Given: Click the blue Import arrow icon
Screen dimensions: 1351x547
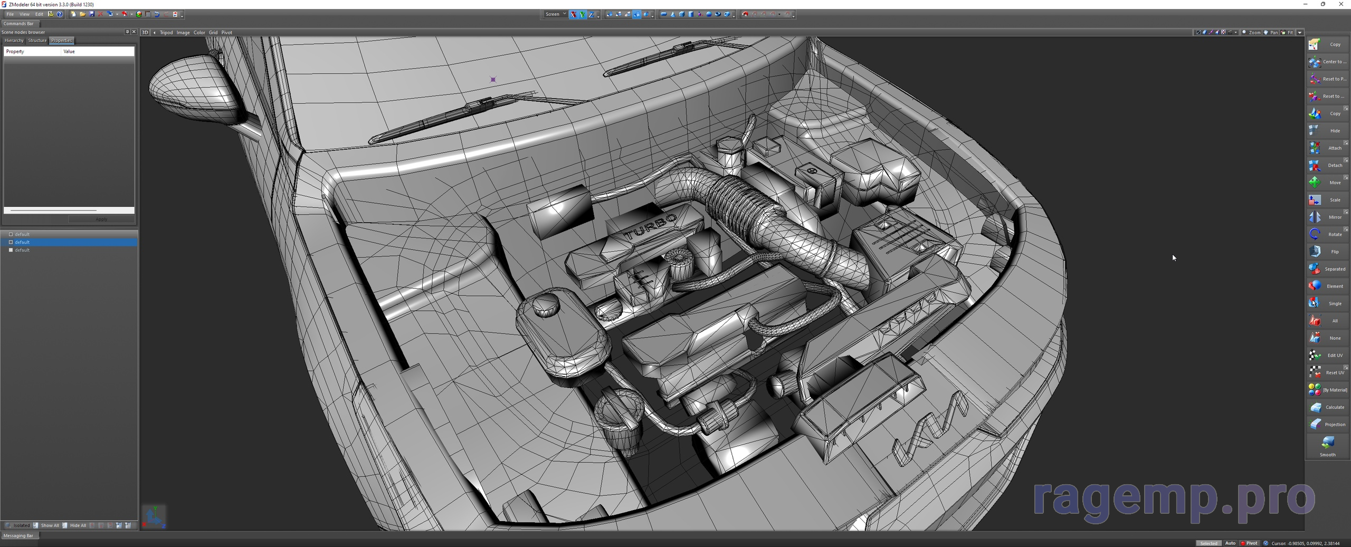Looking at the screenshot, I should pyautogui.click(x=110, y=14).
